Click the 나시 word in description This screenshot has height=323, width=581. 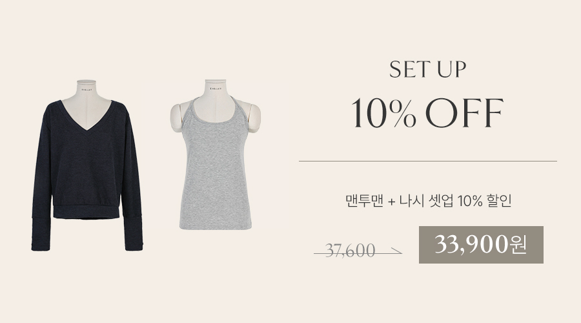coord(412,201)
